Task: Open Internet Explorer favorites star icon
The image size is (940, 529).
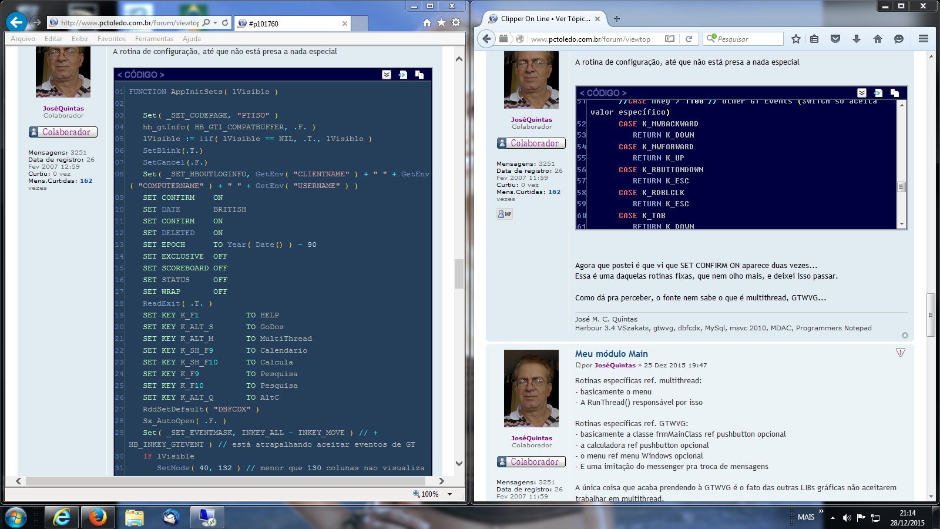Action: pos(441,23)
